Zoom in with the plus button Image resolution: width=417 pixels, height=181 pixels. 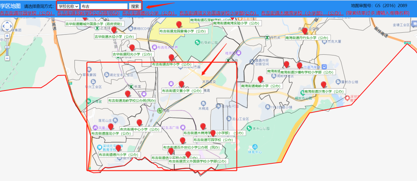(x=7, y=36)
